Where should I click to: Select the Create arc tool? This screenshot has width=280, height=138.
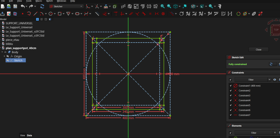pos(41,14)
